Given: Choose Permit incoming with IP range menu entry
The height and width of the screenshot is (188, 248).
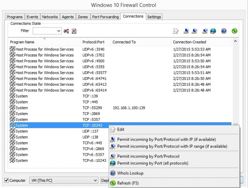Looking at the screenshot, I should pos(174,146).
